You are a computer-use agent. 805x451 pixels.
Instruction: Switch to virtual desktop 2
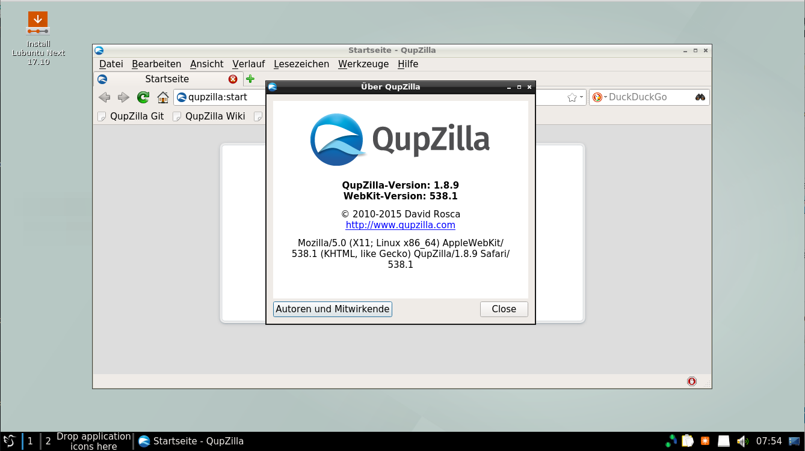coord(48,441)
